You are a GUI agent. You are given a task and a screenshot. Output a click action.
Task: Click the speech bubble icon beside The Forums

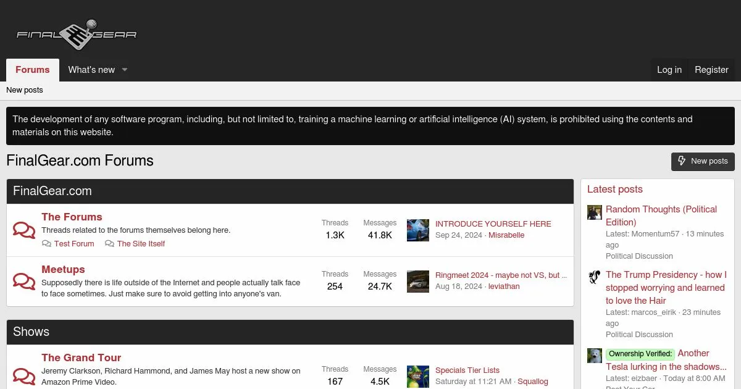[24, 230]
